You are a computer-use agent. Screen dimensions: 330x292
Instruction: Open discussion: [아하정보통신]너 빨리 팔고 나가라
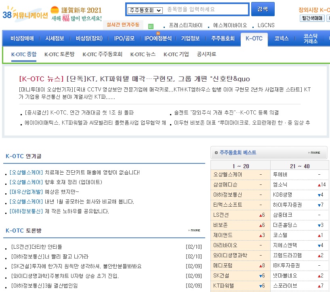tap(50, 256)
